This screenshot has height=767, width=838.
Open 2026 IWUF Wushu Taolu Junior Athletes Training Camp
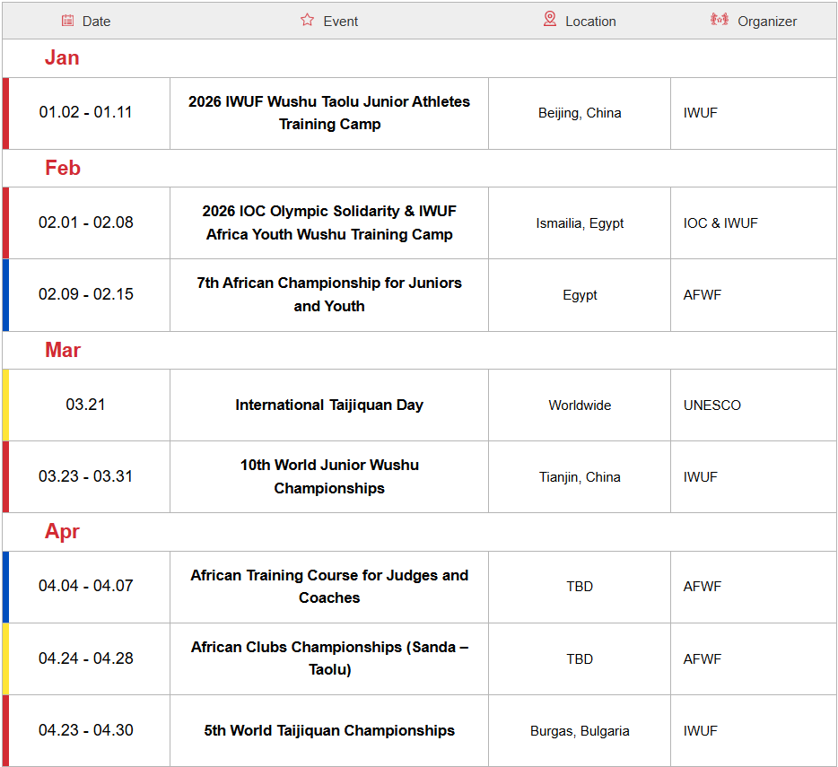pyautogui.click(x=329, y=113)
